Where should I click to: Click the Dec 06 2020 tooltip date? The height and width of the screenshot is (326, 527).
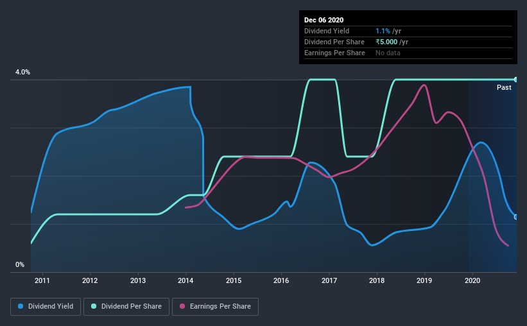coord(324,20)
